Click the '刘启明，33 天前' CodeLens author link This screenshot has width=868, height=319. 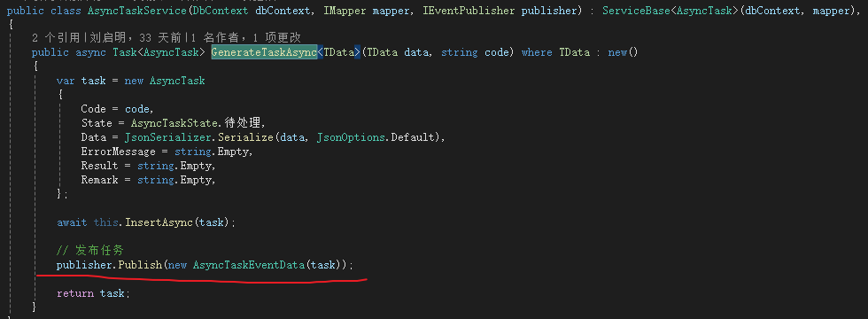tap(136, 37)
